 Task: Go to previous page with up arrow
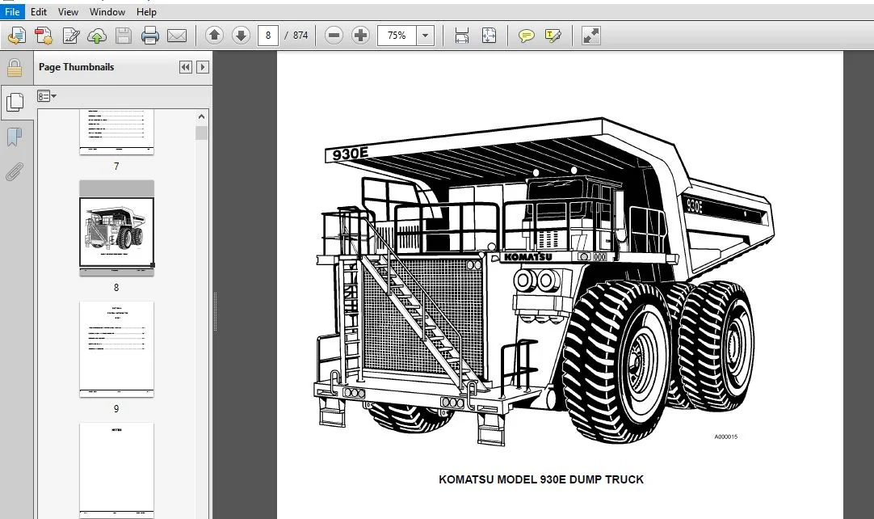tap(214, 36)
